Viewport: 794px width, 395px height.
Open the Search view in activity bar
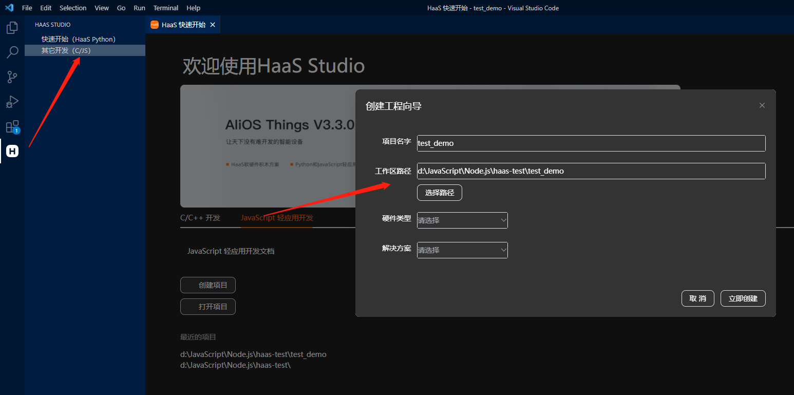12,52
